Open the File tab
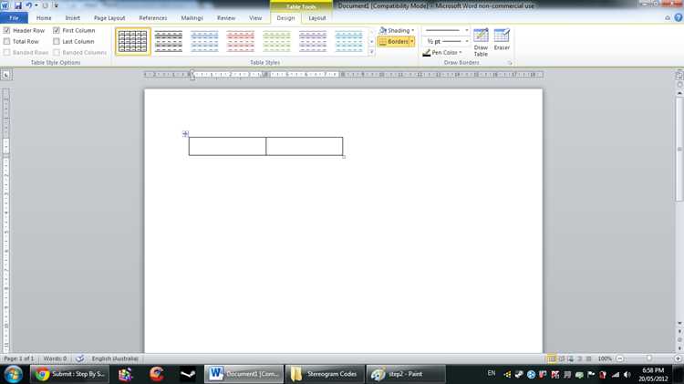This screenshot has height=384, width=684. [x=14, y=18]
